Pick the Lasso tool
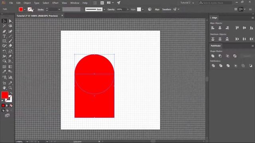Image resolution: width=255 pixels, height=143 pixels. point(10,26)
